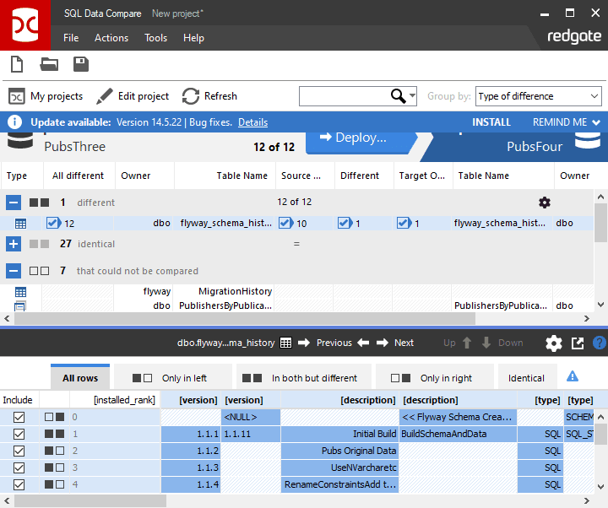608x508 pixels.
Task: Click the Up arrow button
Action: (x=457, y=343)
